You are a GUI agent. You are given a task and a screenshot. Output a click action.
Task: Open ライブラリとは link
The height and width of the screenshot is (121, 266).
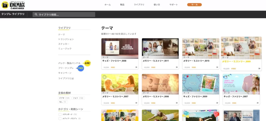[x=66, y=79]
